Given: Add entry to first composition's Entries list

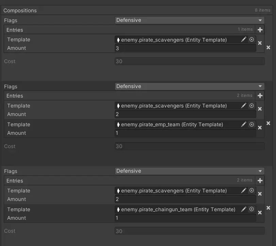Looking at the screenshot, I should click(260, 30).
